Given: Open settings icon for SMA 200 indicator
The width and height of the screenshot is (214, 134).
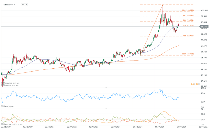Looking at the screenshot, I should point(2,83).
